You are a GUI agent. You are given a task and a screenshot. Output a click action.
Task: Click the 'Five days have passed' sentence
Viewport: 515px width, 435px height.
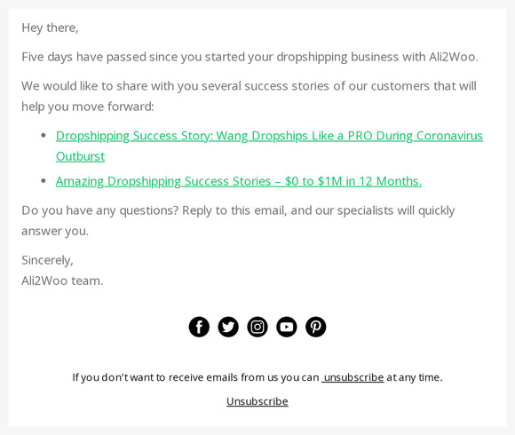[250, 57]
